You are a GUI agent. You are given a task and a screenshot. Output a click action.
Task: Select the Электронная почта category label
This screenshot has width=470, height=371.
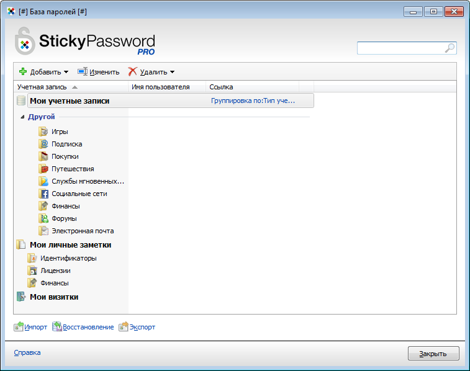coord(83,231)
